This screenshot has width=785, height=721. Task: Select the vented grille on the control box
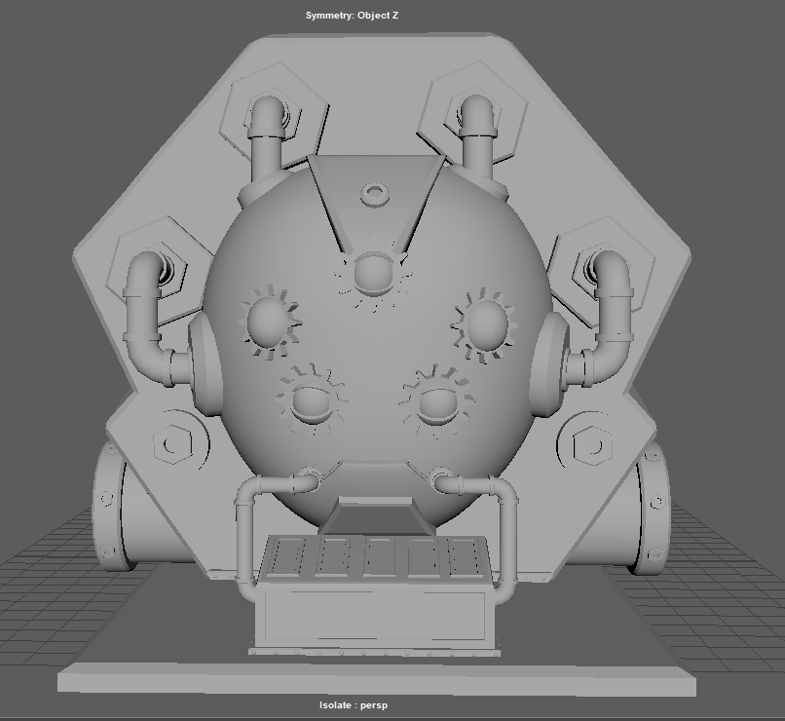coord(376,556)
